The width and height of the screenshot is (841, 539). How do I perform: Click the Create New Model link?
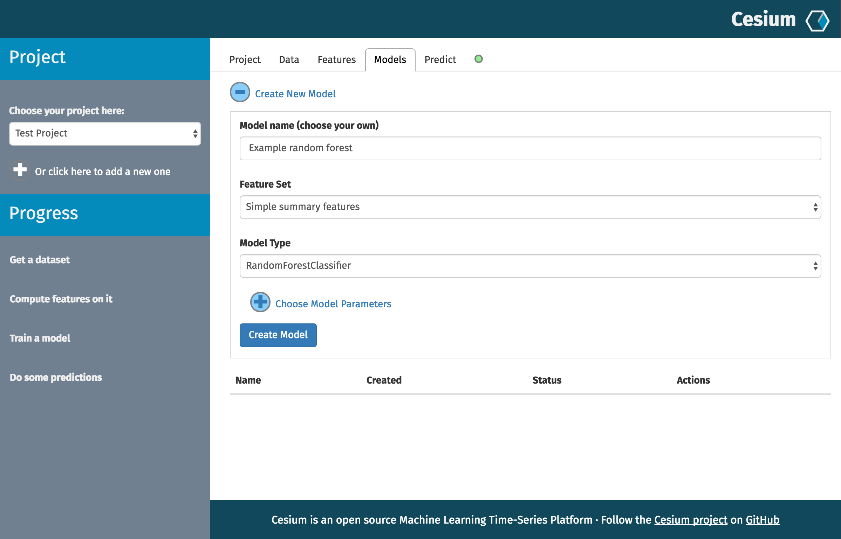295,94
